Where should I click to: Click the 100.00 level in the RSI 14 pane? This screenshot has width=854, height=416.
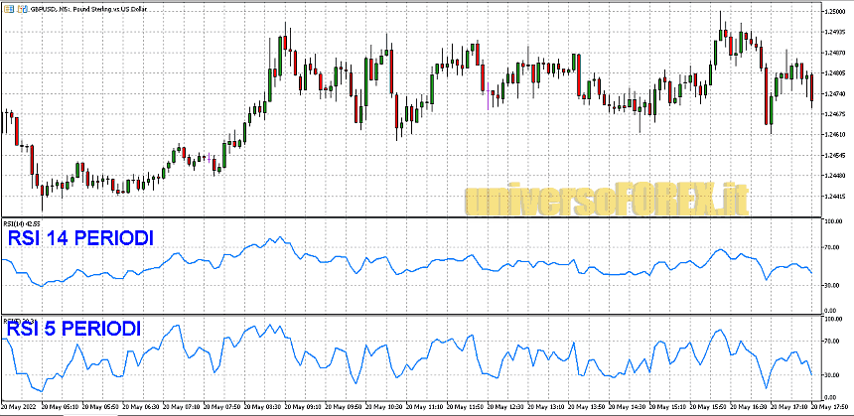pyautogui.click(x=832, y=221)
